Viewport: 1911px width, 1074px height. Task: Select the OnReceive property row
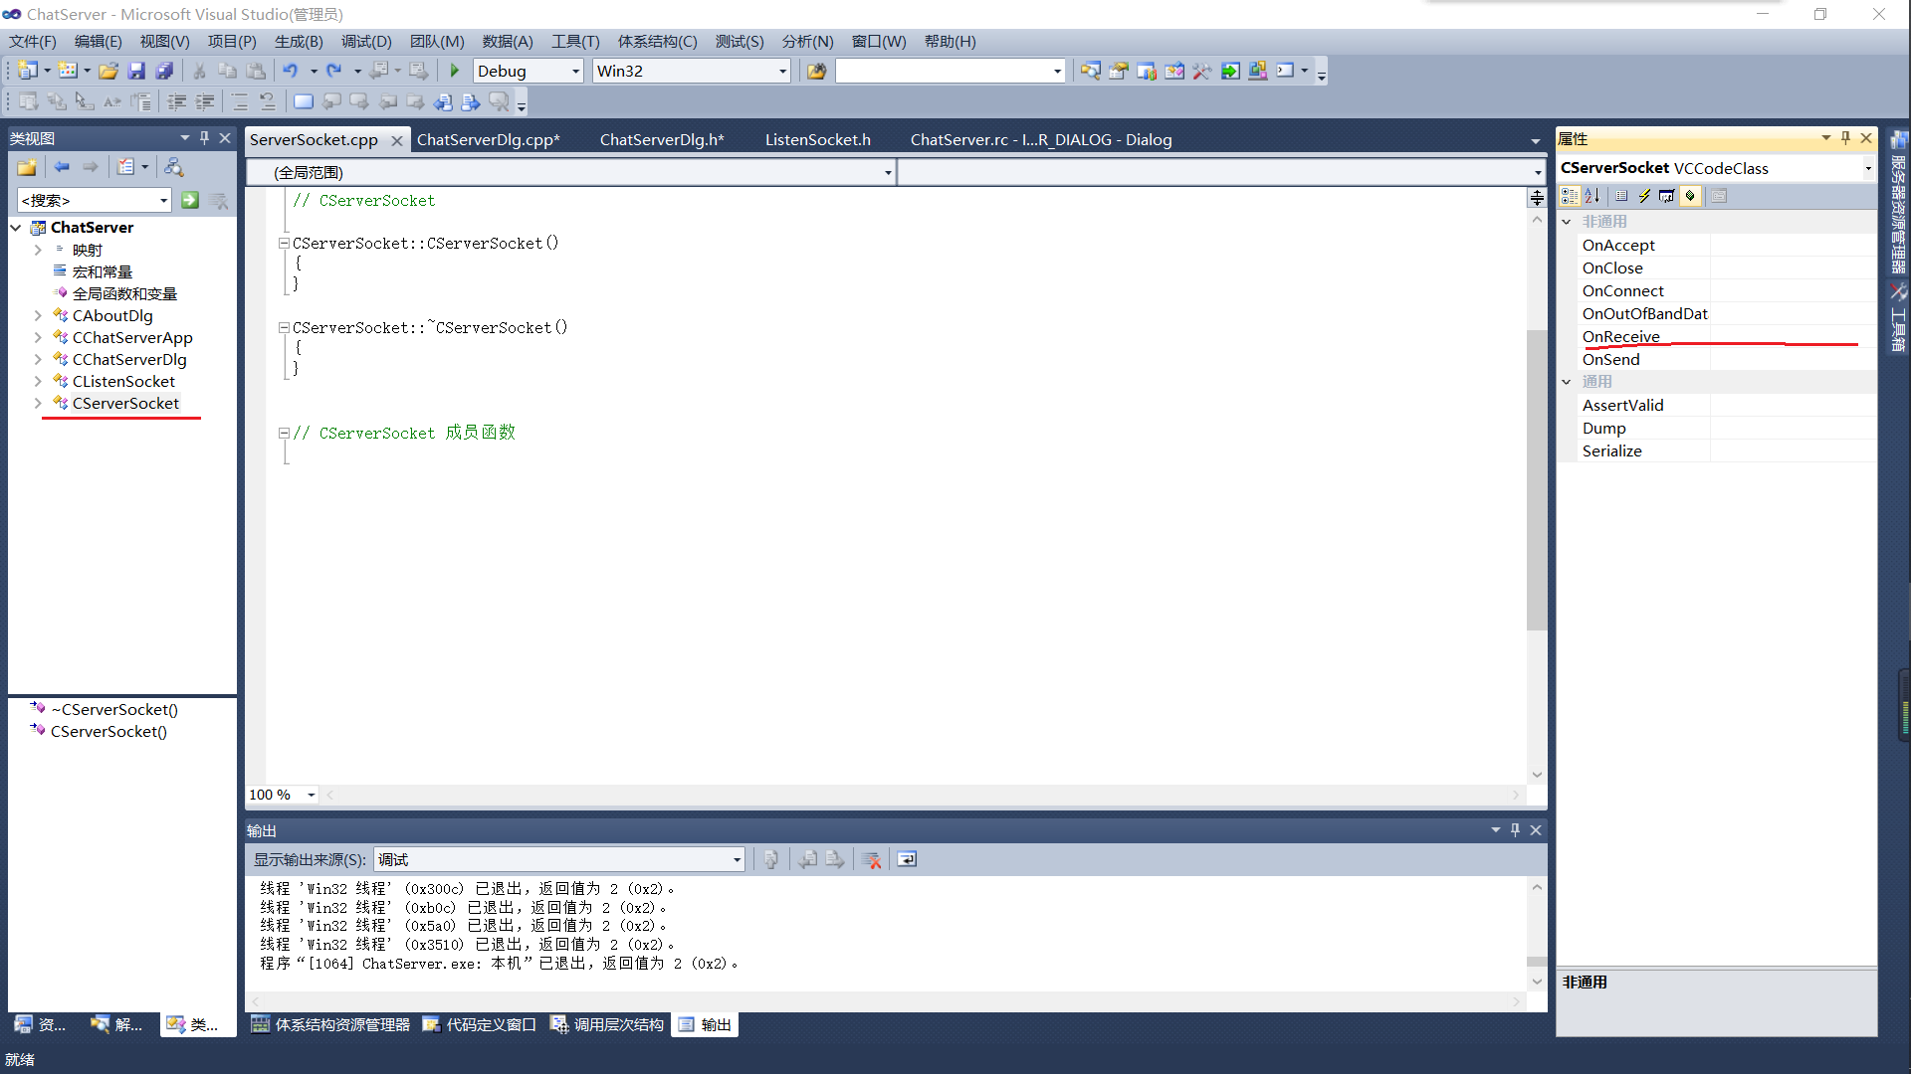pyautogui.click(x=1621, y=336)
